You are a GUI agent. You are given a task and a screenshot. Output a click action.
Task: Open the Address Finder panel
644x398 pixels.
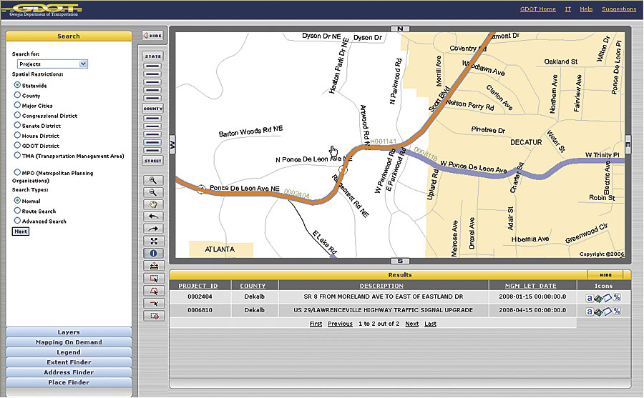[x=69, y=372]
